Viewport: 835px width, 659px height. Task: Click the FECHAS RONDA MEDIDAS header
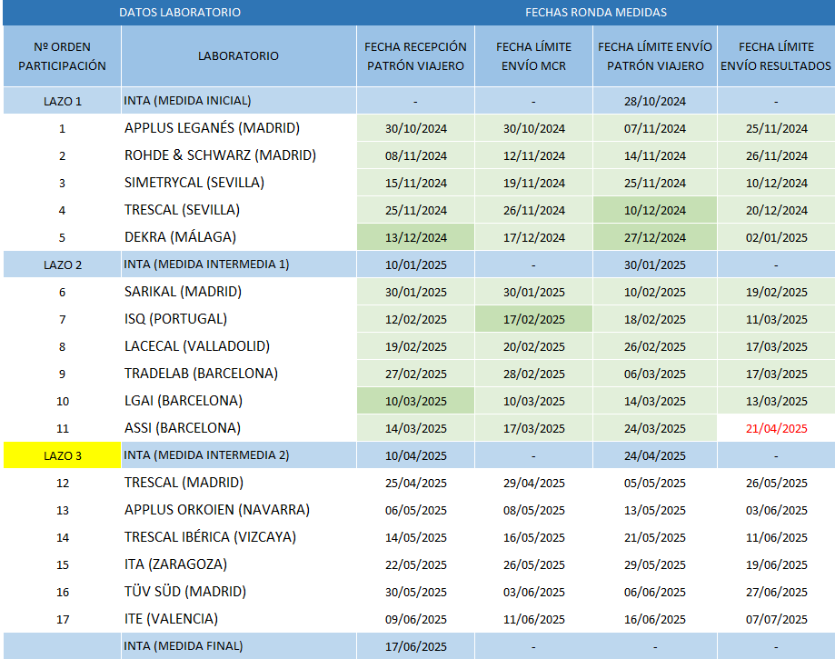click(596, 12)
